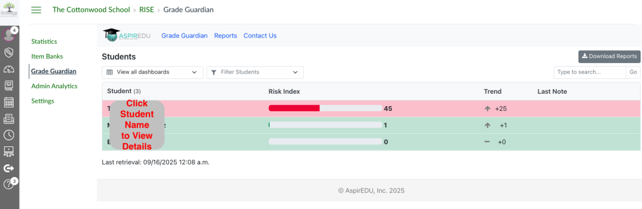Open the Filter Students dropdown
This screenshot has height=209, width=642.
point(255,72)
